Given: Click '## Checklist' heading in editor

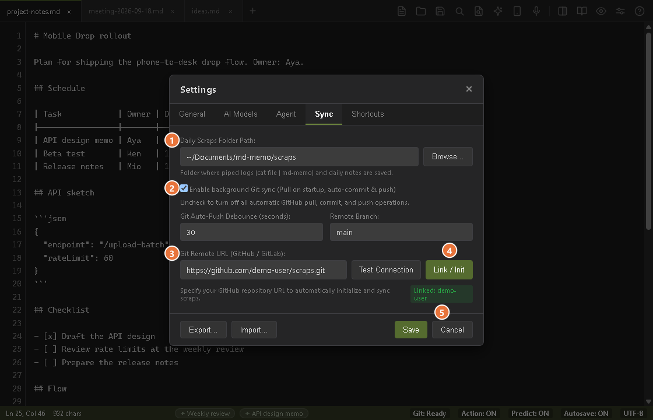Looking at the screenshot, I should point(62,310).
